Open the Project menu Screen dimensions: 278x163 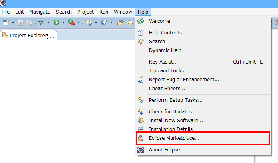[x=85, y=12]
